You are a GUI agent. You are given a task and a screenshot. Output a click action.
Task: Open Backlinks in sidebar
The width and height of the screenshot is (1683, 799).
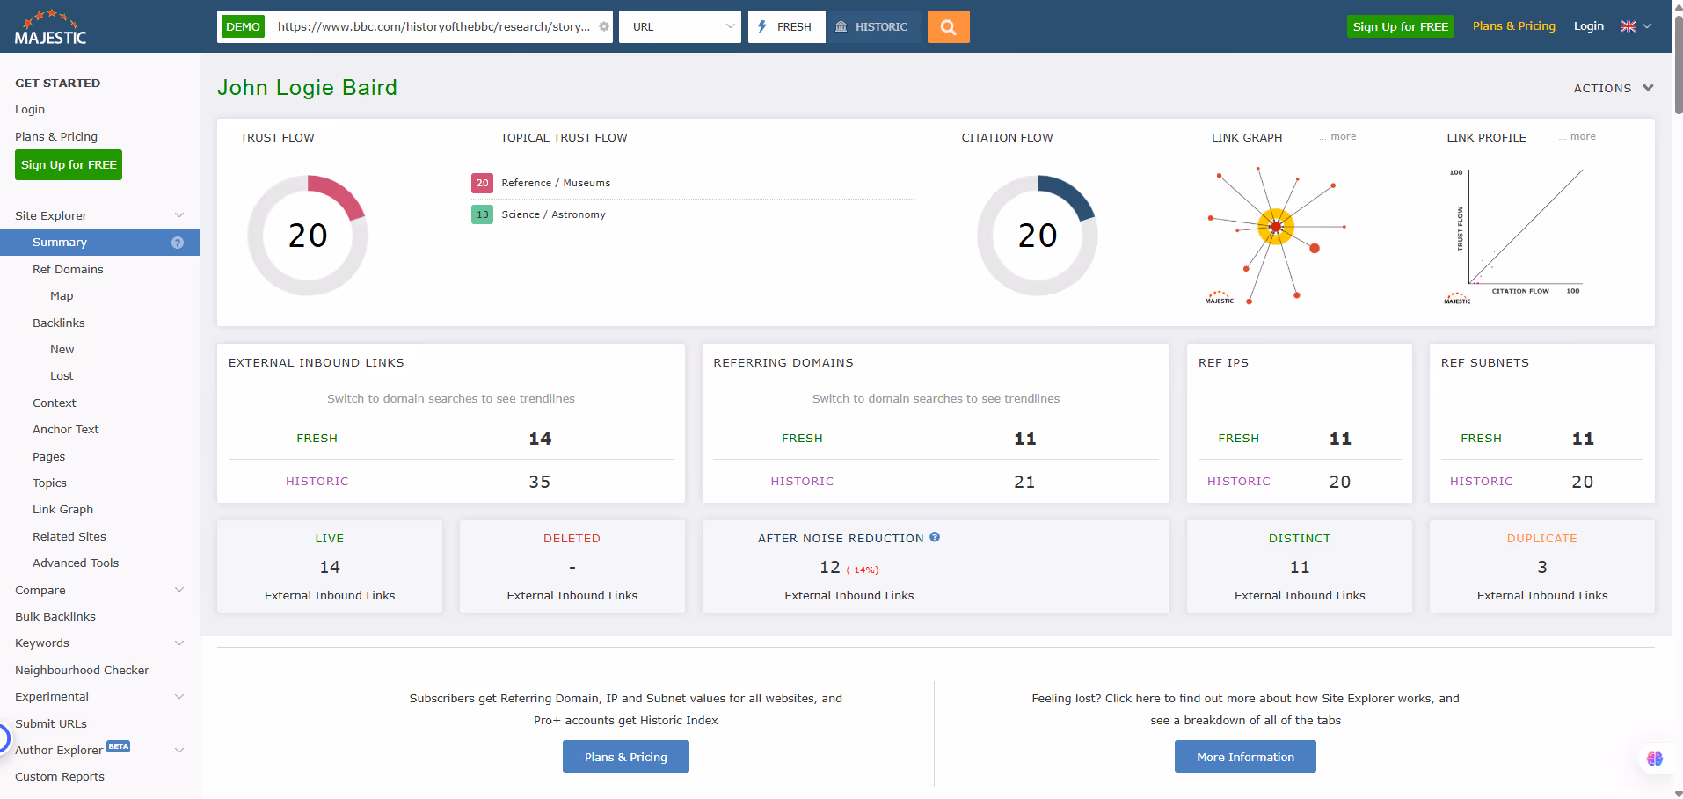[x=59, y=323]
